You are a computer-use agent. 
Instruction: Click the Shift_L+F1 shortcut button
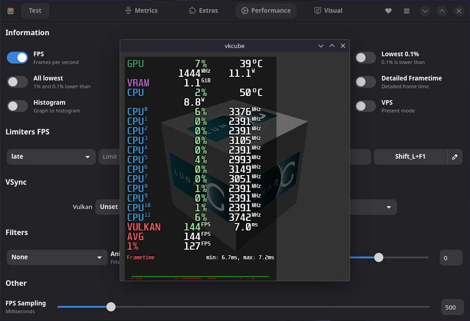(x=410, y=157)
